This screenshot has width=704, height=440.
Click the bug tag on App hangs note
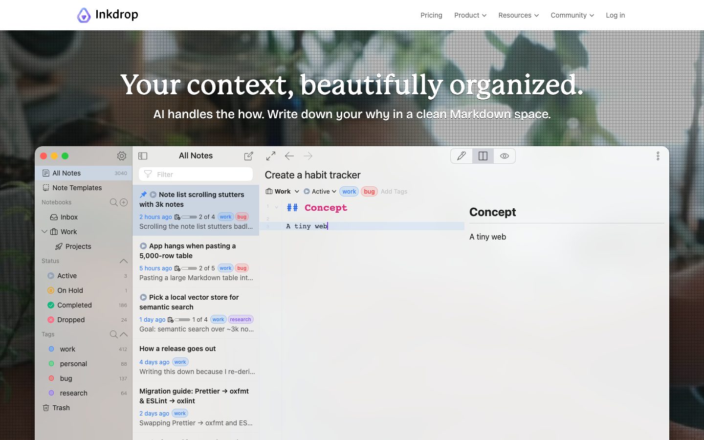(242, 268)
